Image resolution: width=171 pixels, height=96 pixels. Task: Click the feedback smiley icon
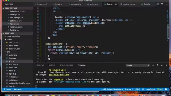click(166, 89)
